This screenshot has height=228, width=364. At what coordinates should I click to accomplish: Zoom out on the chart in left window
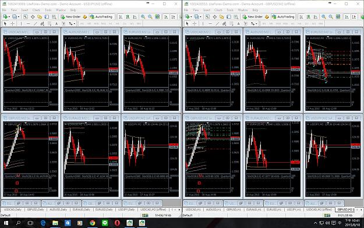coord(150,17)
